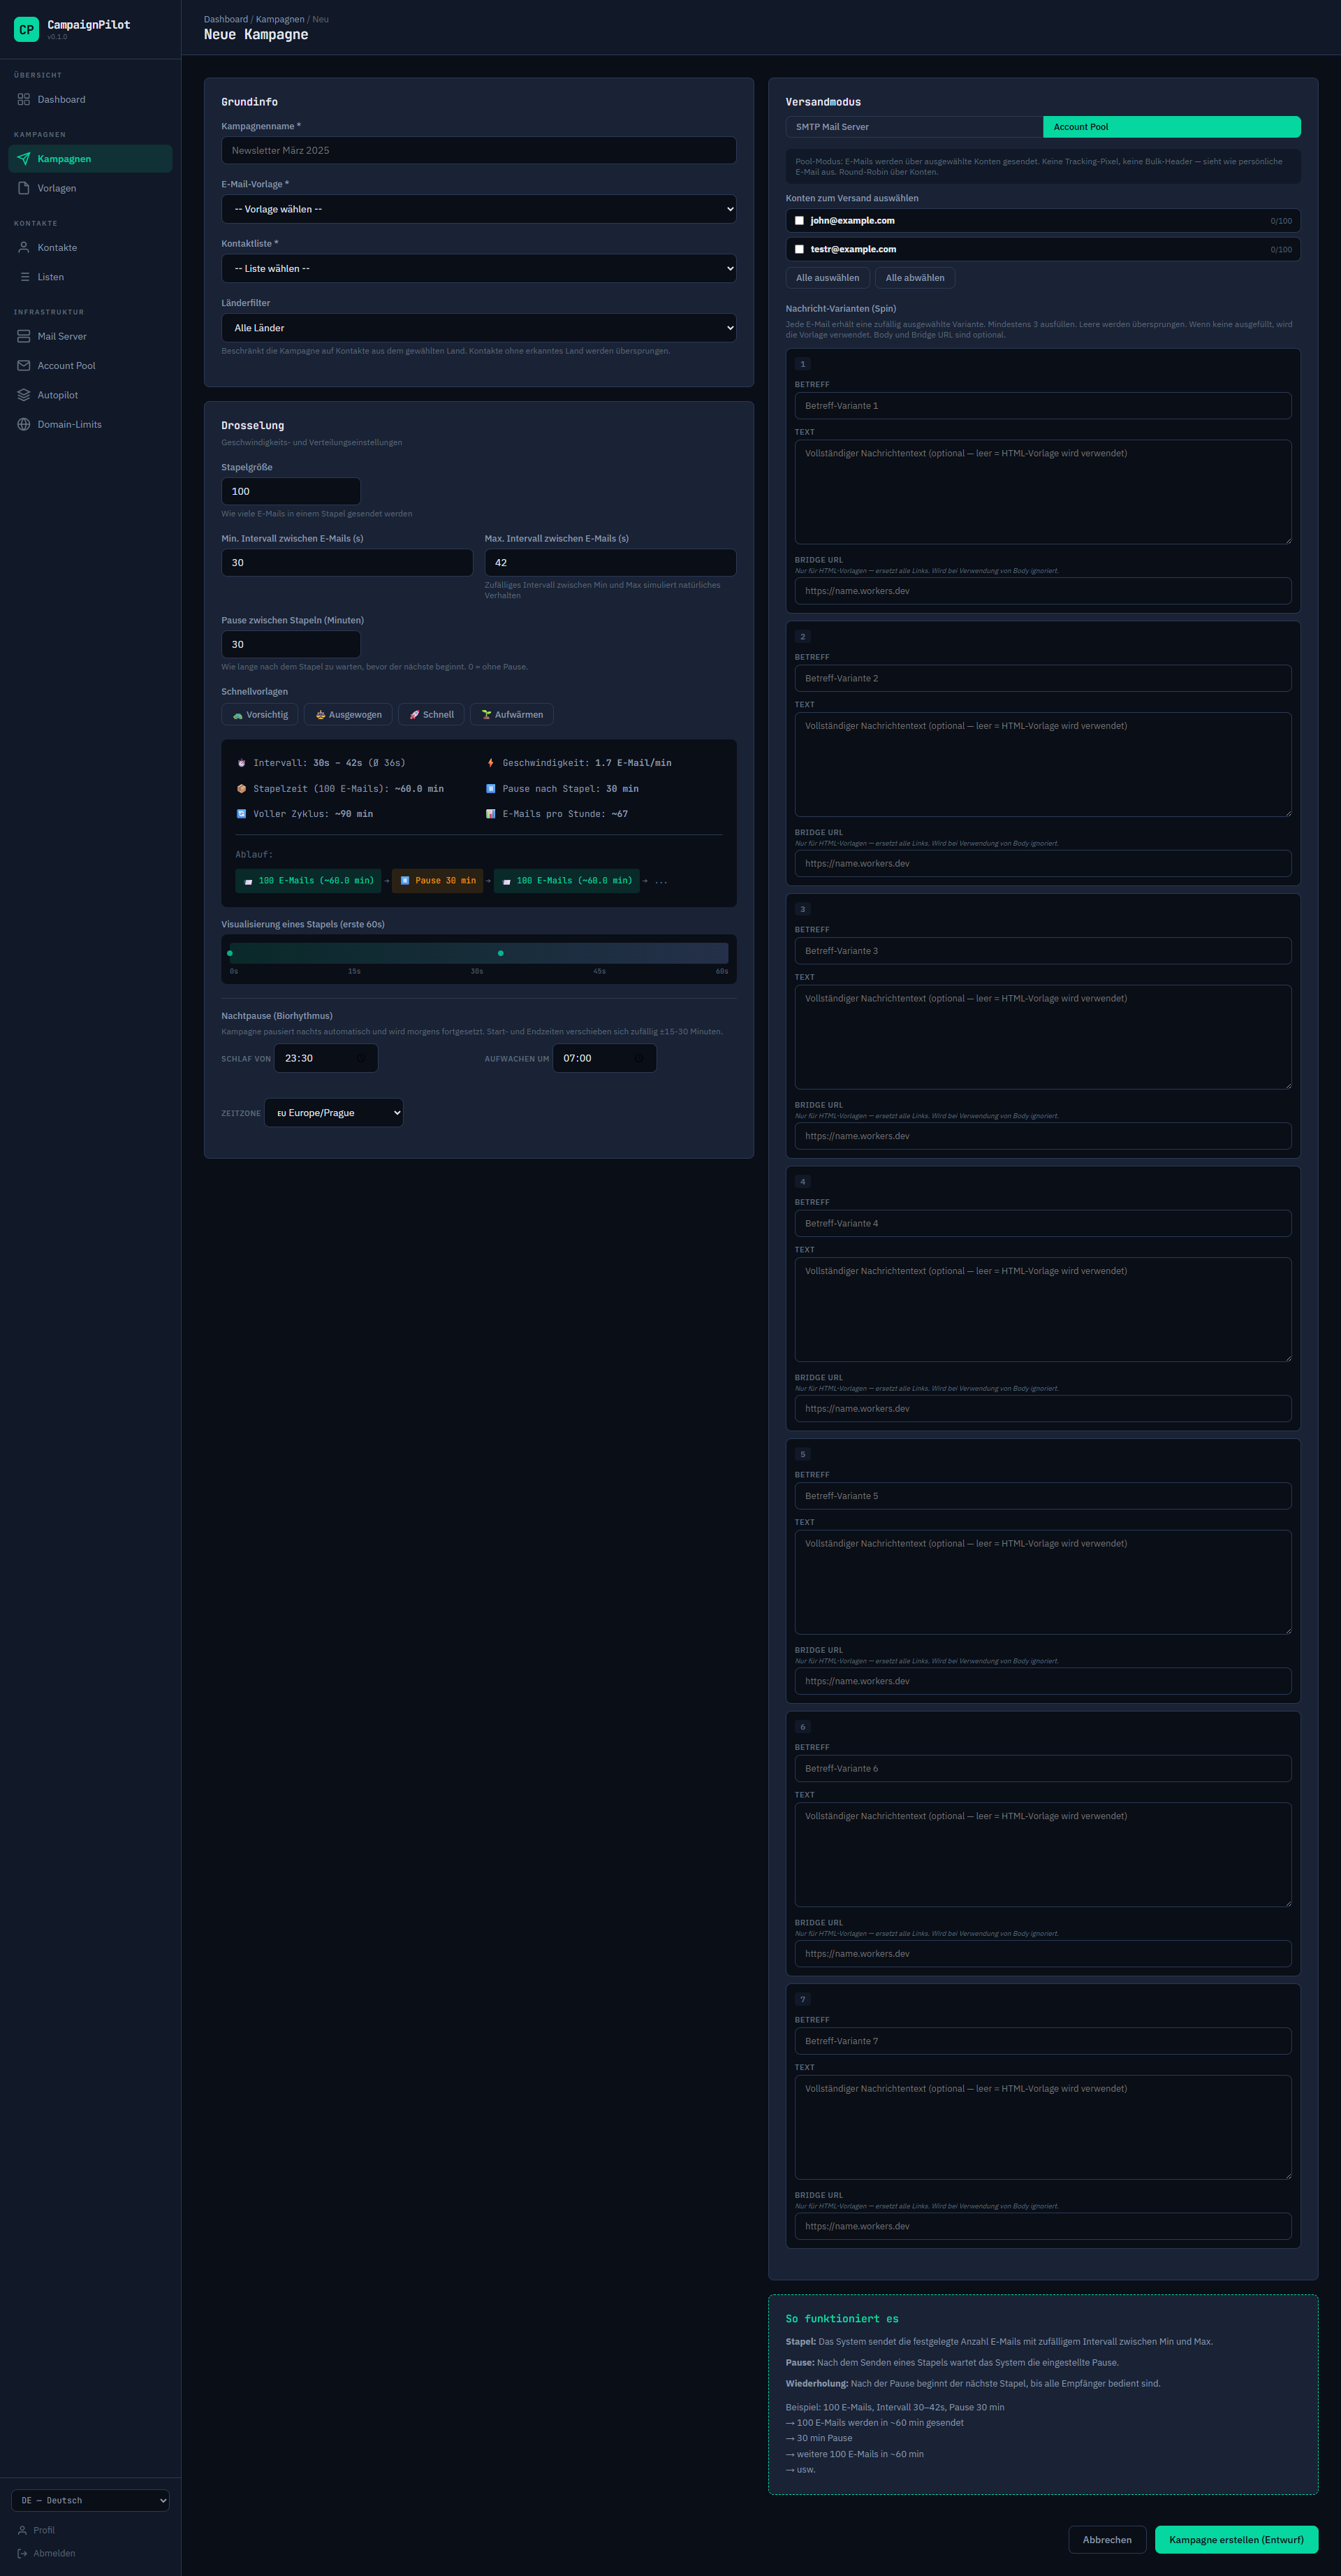
Task: Switch to Account Pool mode
Action: (x=1171, y=127)
